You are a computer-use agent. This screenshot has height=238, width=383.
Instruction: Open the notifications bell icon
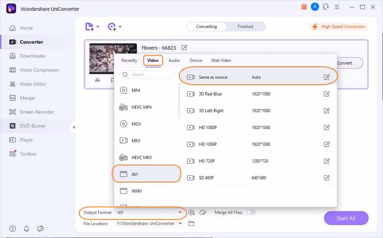pos(27,229)
